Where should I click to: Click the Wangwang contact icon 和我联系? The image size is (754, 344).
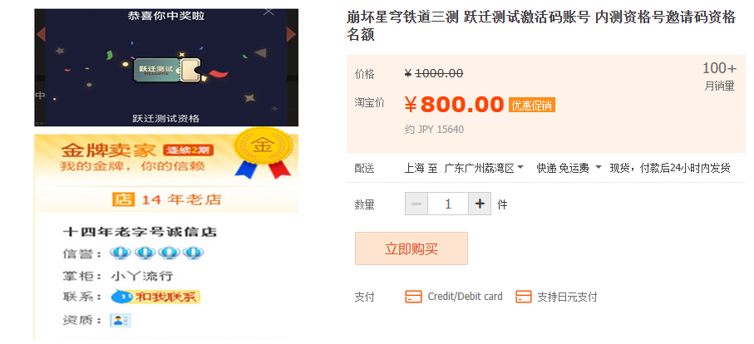pos(155,297)
